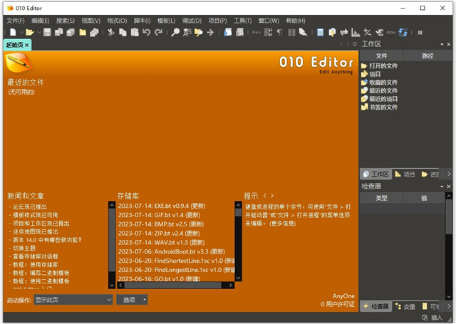Select 收藏的文件 in workspace tree
The width and height of the screenshot is (456, 324).
coord(383,82)
